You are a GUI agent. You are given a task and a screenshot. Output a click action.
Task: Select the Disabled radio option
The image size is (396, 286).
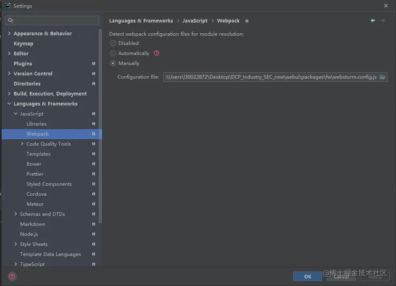pos(113,43)
